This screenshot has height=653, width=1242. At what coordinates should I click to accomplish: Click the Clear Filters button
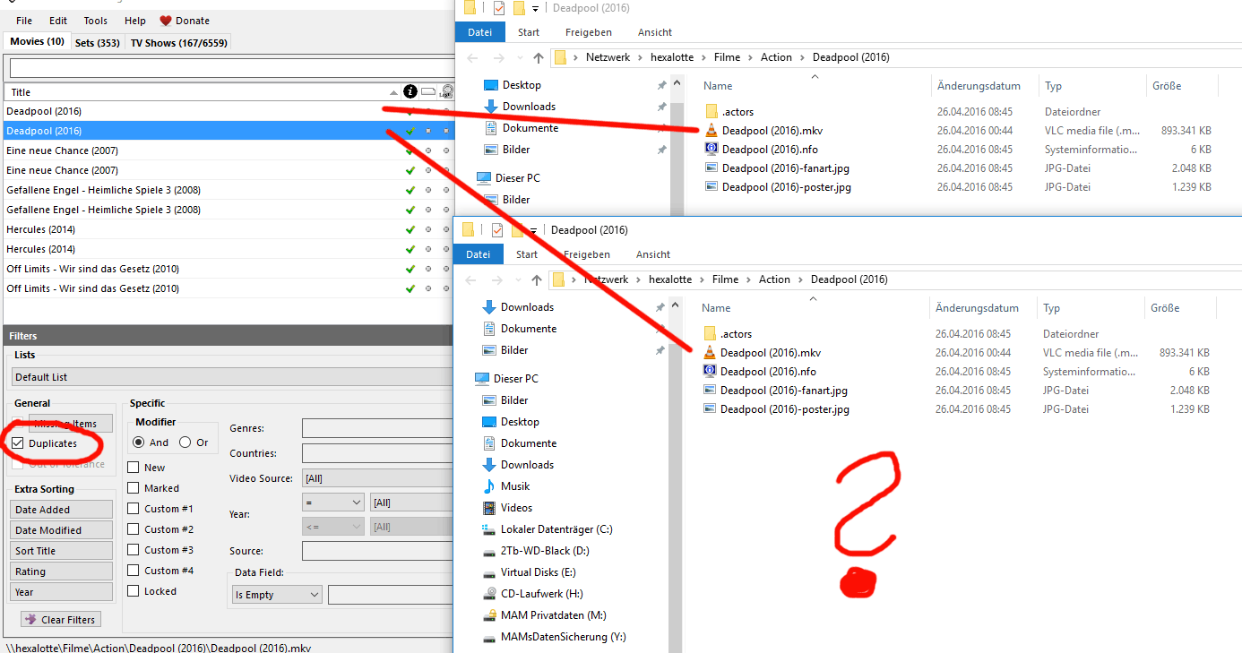(x=61, y=620)
